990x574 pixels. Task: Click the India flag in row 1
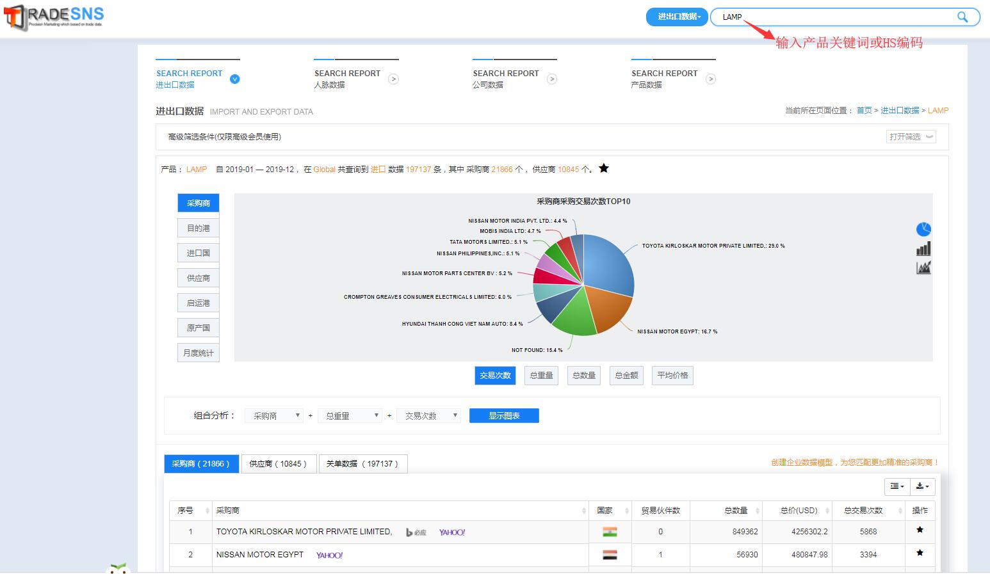(610, 532)
